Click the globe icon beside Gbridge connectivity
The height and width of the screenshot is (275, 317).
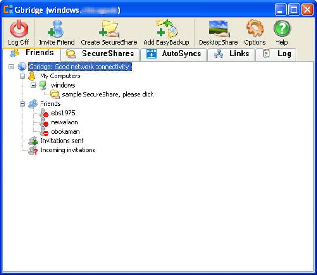pyautogui.click(x=22, y=67)
